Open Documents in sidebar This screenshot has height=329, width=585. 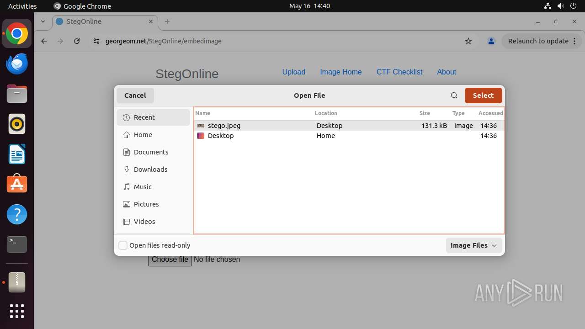(x=153, y=152)
